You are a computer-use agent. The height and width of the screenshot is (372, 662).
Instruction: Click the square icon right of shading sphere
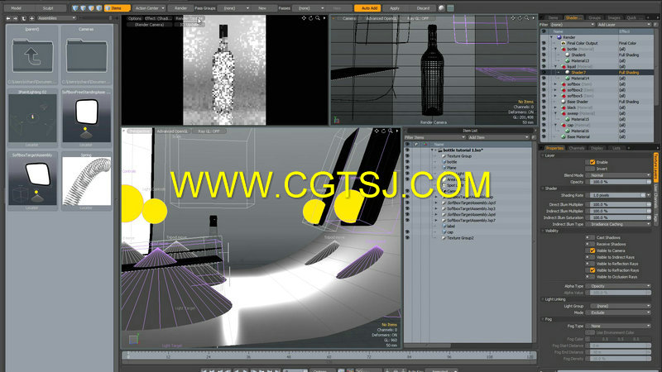tap(450, 8)
